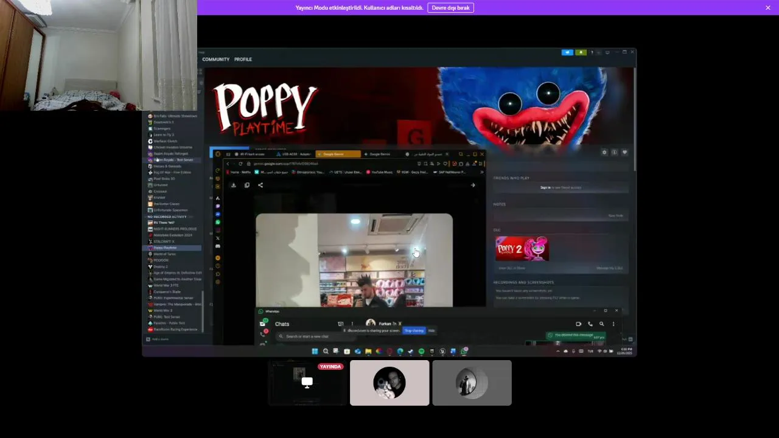Click the 'Devre dışı bırak' button in the banner
779x438 pixels.
point(450,8)
